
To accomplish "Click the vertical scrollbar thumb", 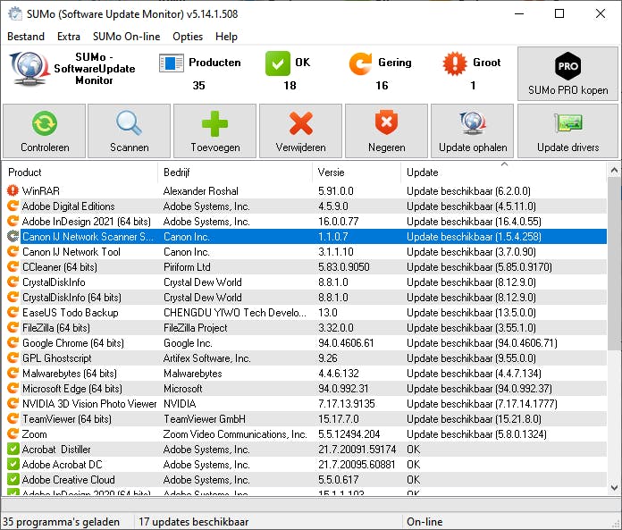I will tap(614, 264).
